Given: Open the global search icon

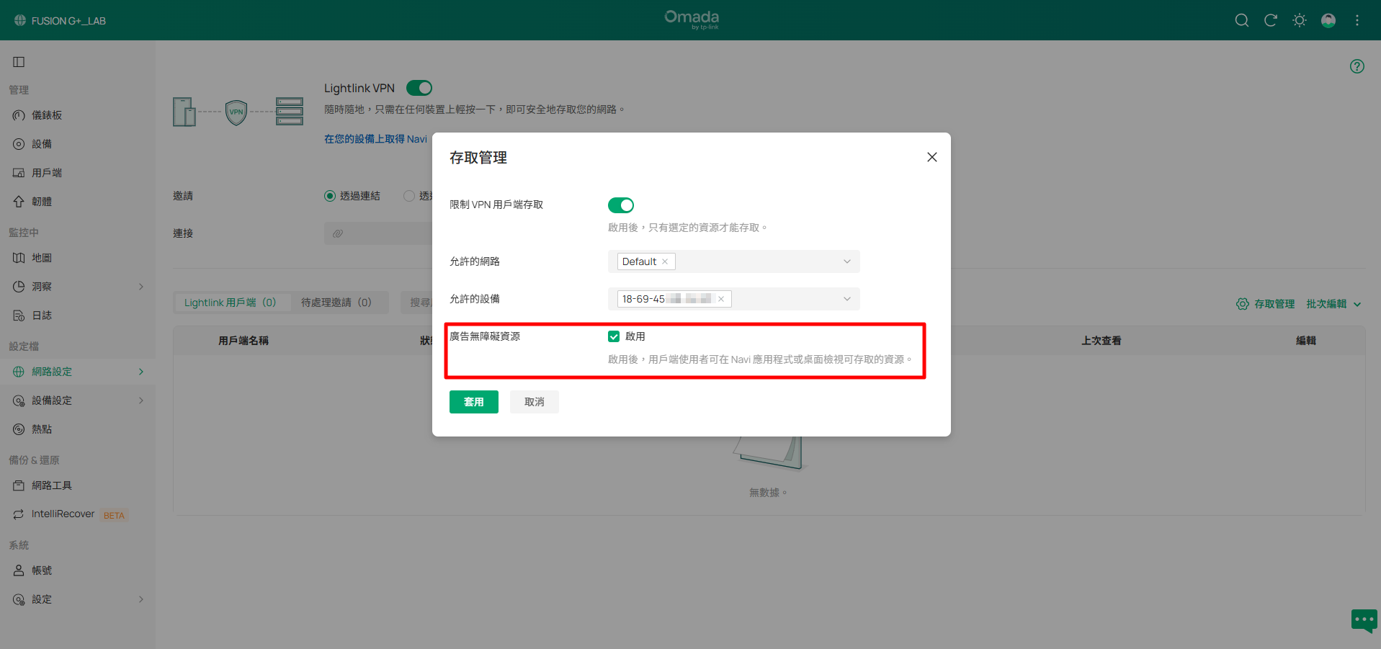Looking at the screenshot, I should (1241, 20).
